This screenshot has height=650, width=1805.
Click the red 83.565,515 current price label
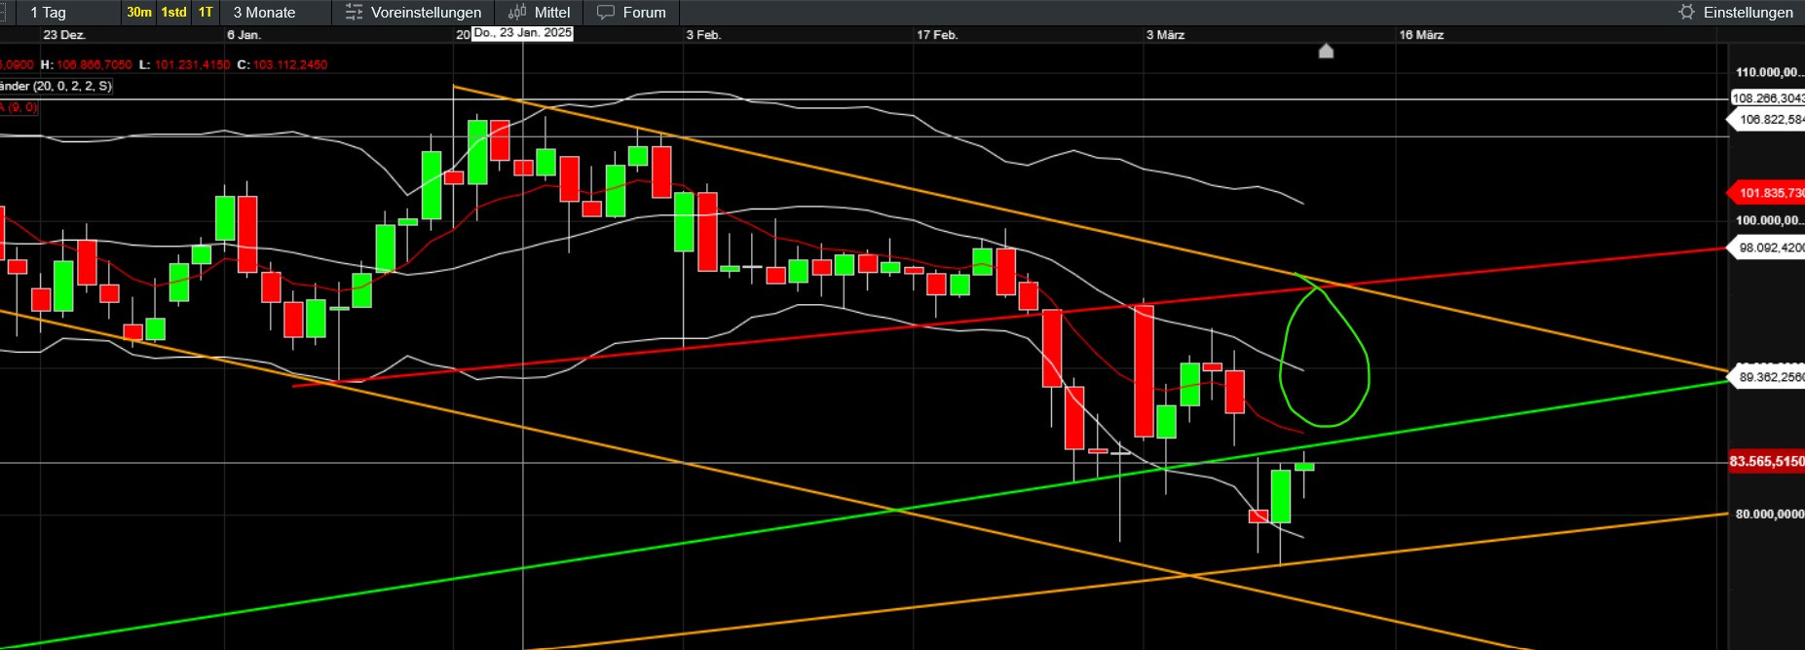[x=1767, y=462]
